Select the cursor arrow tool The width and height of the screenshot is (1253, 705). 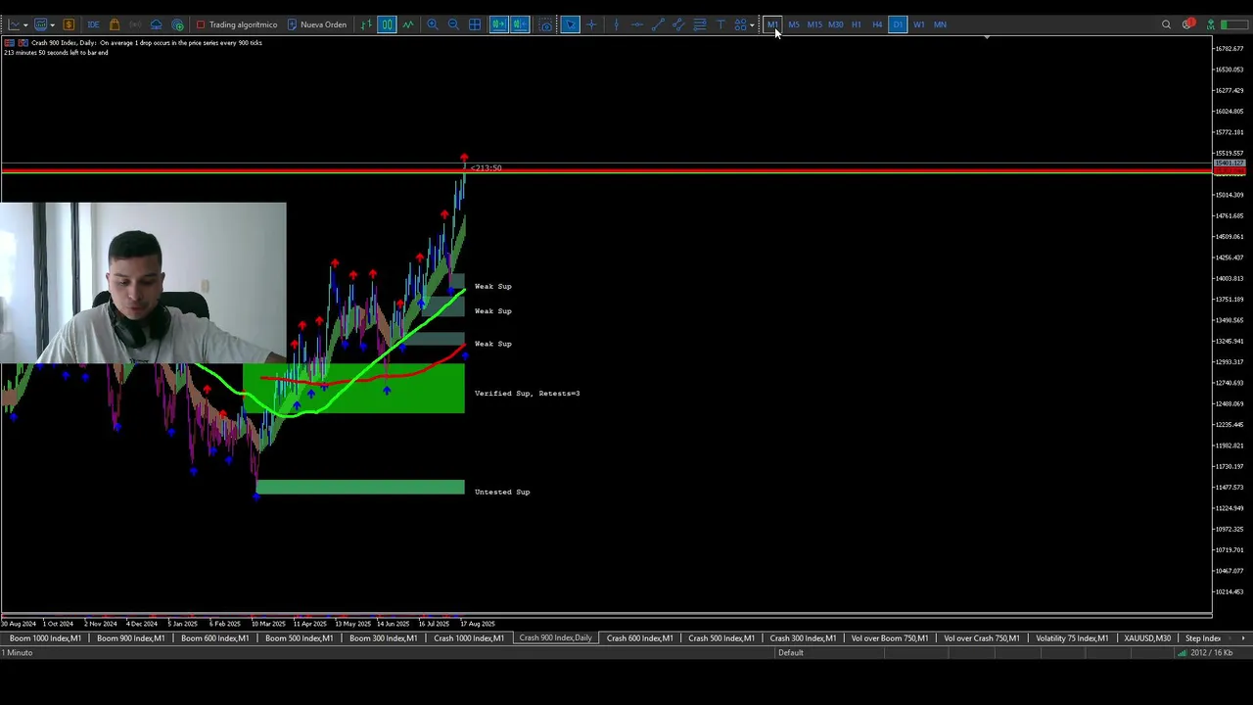(570, 24)
